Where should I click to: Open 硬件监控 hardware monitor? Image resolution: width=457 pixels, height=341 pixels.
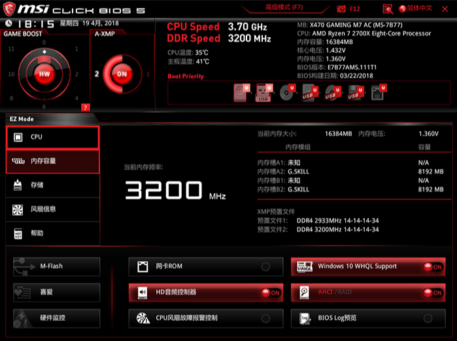point(56,318)
